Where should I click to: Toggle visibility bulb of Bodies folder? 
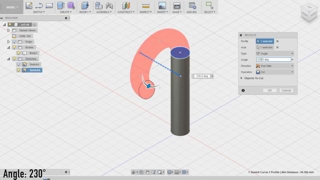(x=14, y=47)
